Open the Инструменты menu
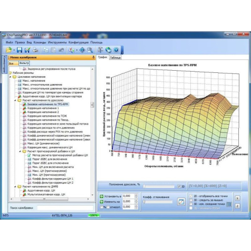251x251 pixels. (x=57, y=42)
